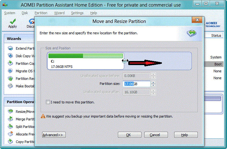
Task: Click the Partition size input field
Action: [x=136, y=84]
